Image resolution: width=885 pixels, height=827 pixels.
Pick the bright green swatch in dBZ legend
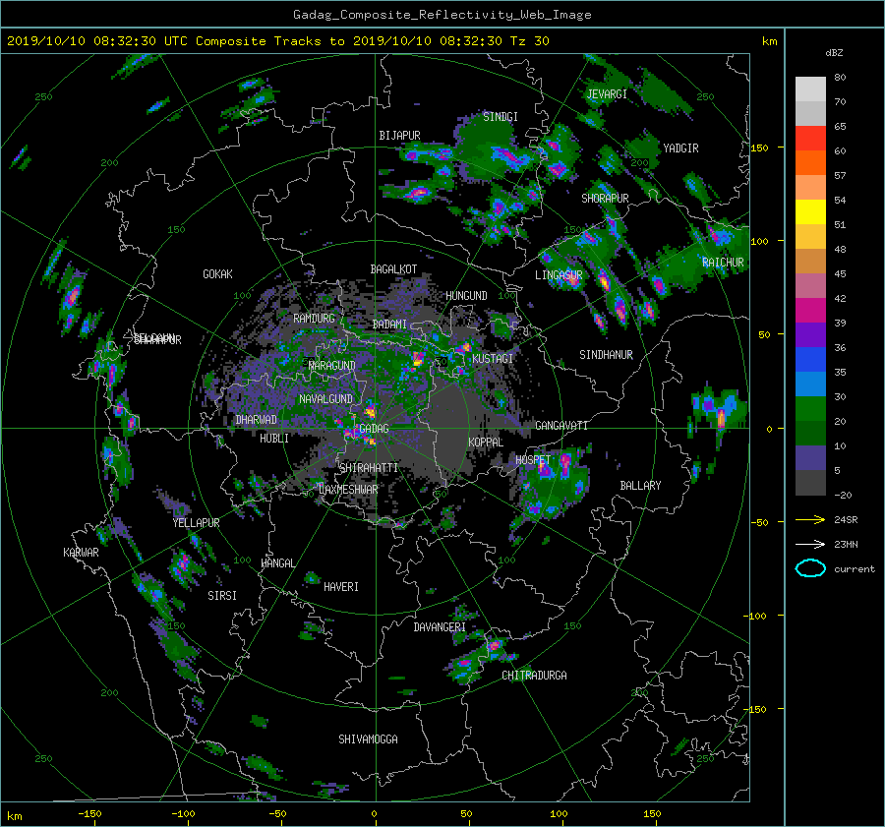(810, 409)
